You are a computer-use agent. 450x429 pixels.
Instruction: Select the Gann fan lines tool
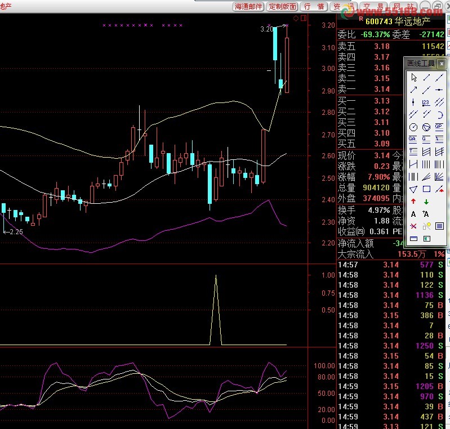pos(439,177)
